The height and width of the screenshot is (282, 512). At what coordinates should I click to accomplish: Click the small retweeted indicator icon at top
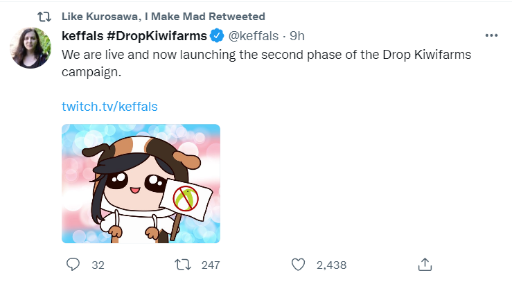[43, 16]
